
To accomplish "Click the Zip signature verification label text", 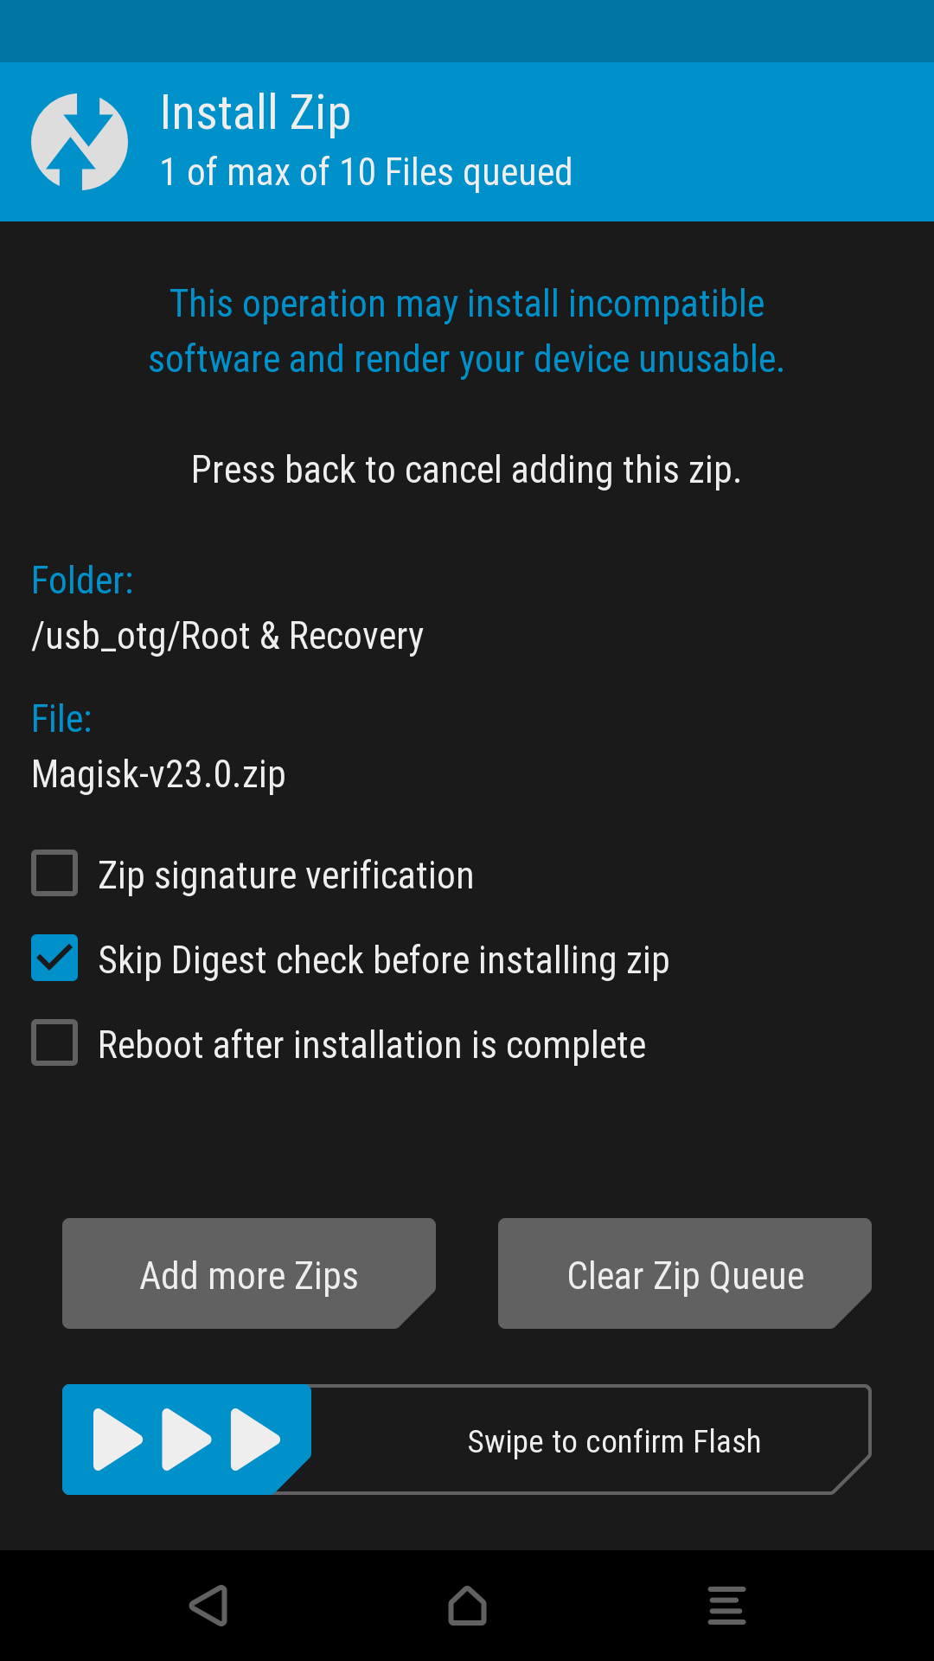I will (286, 875).
